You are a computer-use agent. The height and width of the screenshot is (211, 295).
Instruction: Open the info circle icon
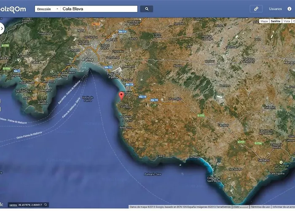click(290, 9)
